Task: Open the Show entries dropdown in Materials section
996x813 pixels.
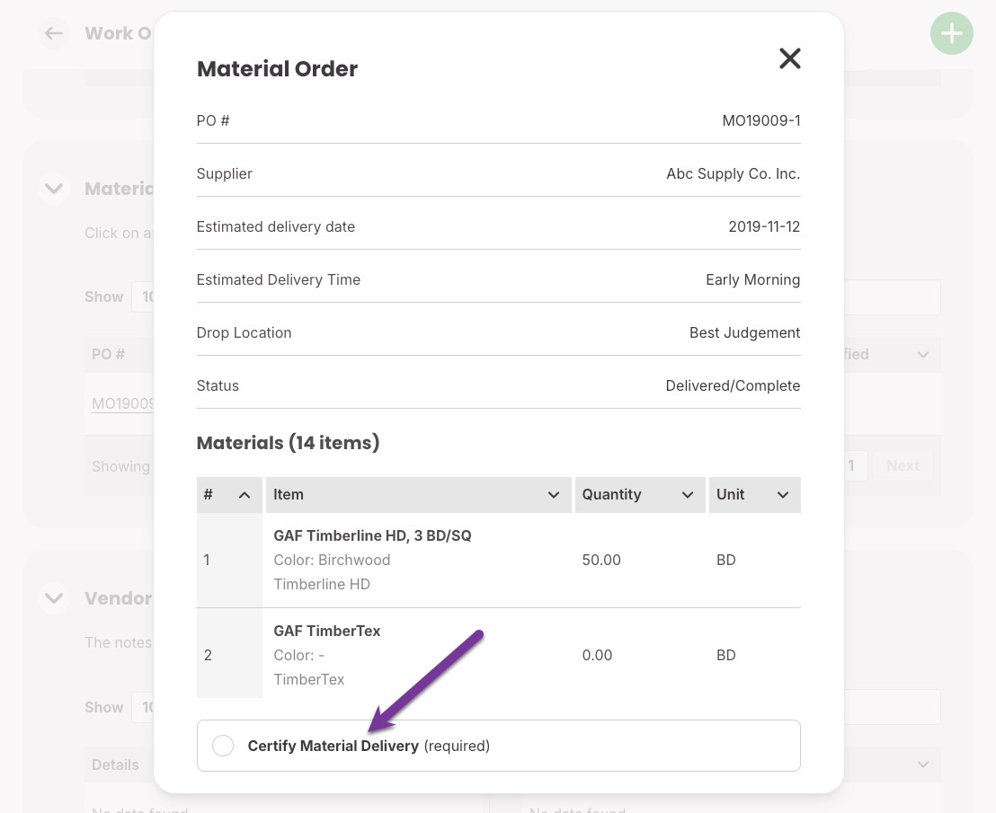Action: click(x=143, y=297)
